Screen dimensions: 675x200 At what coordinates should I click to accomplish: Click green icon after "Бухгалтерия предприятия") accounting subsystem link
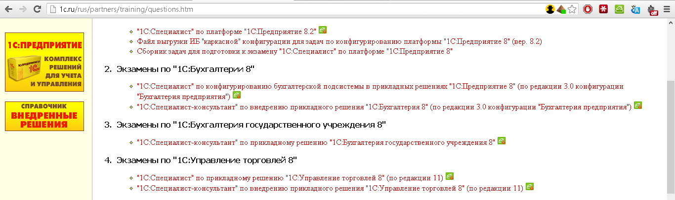tap(237, 95)
